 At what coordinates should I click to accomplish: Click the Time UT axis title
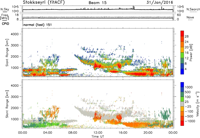coord(98,137)
